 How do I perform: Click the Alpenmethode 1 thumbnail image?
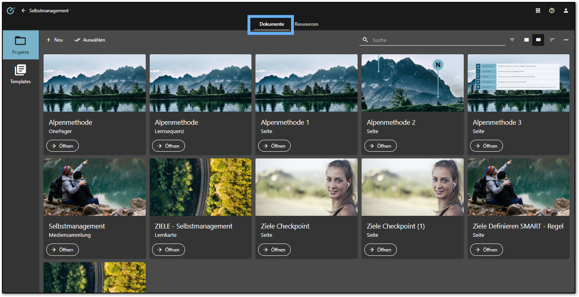(307, 83)
